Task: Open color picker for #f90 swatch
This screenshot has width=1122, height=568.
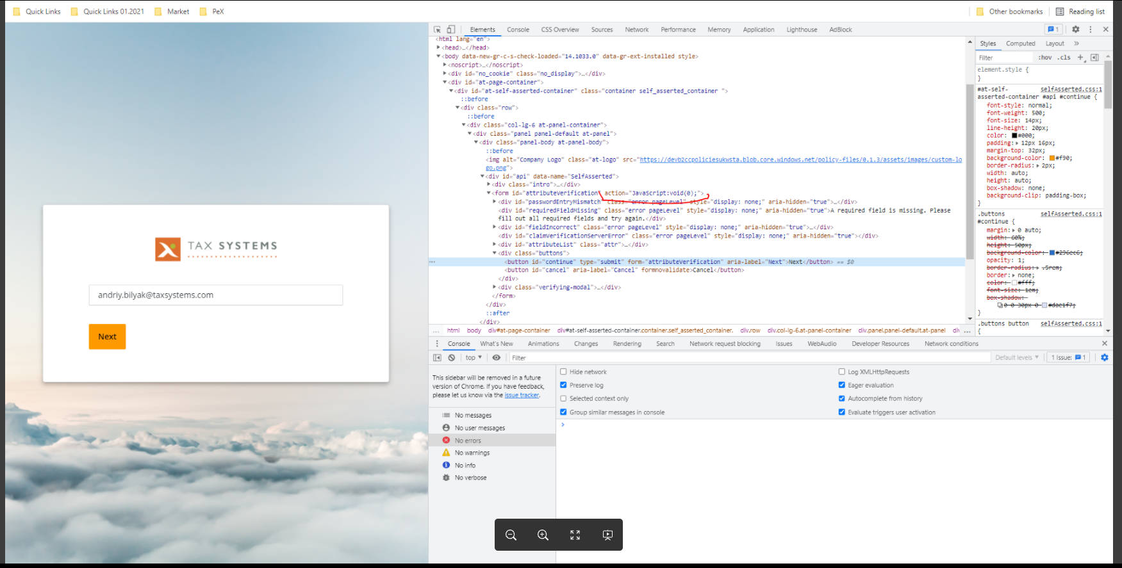Action: pyautogui.click(x=1052, y=158)
